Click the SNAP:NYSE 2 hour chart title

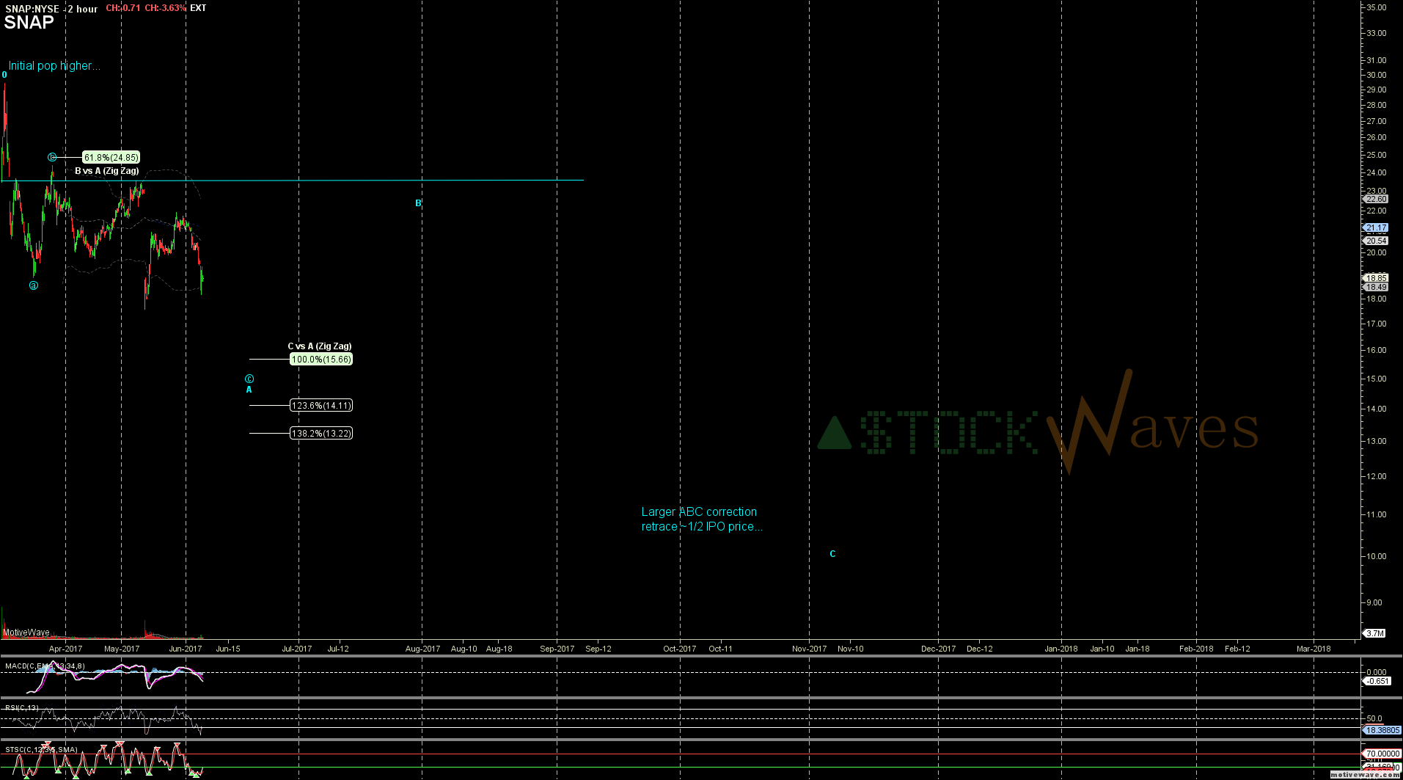tap(51, 9)
